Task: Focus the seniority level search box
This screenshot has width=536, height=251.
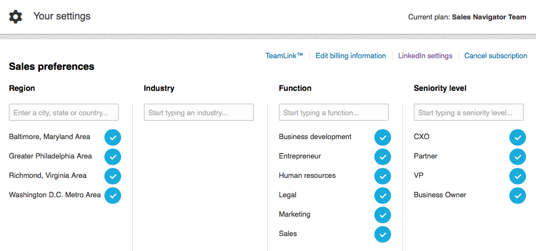Action: pos(469,112)
